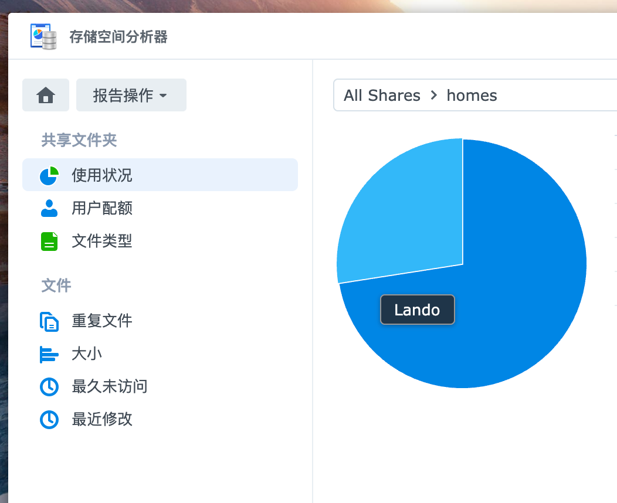Click the size bar chart icon
617x503 pixels.
(49, 354)
